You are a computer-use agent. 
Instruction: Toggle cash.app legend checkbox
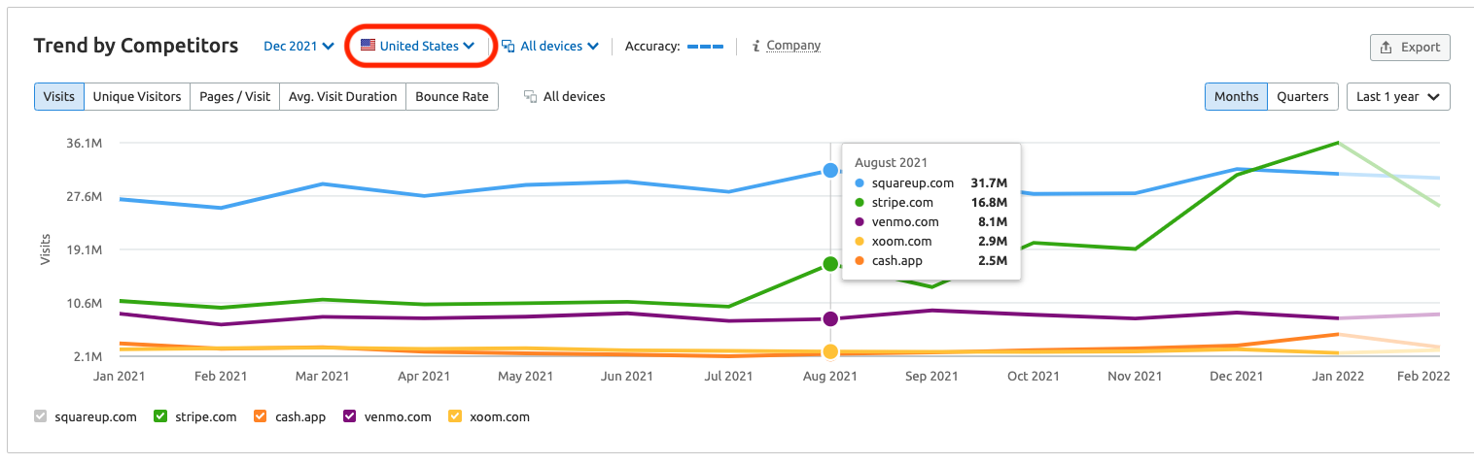coord(260,416)
